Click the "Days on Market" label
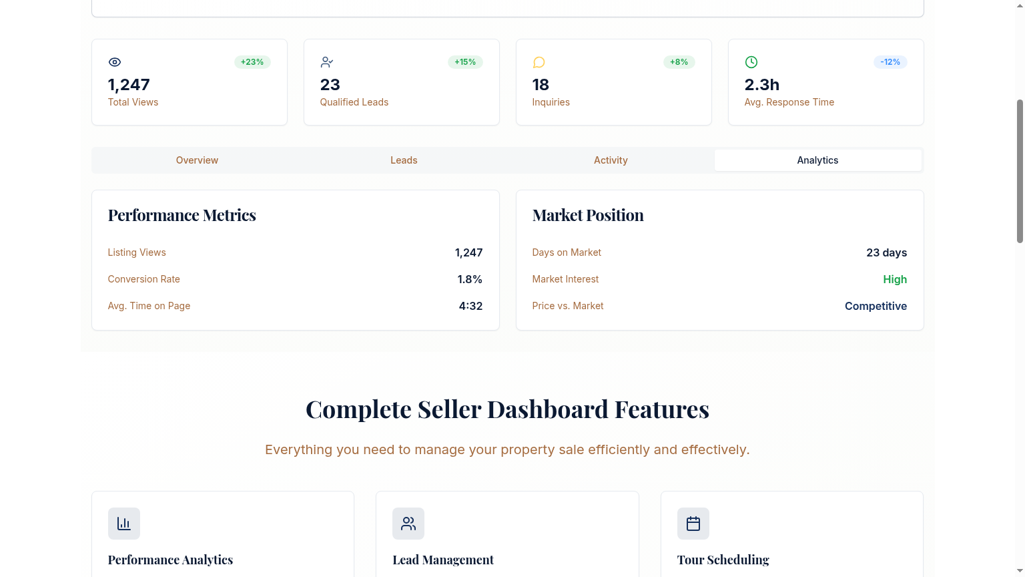 coord(567,252)
